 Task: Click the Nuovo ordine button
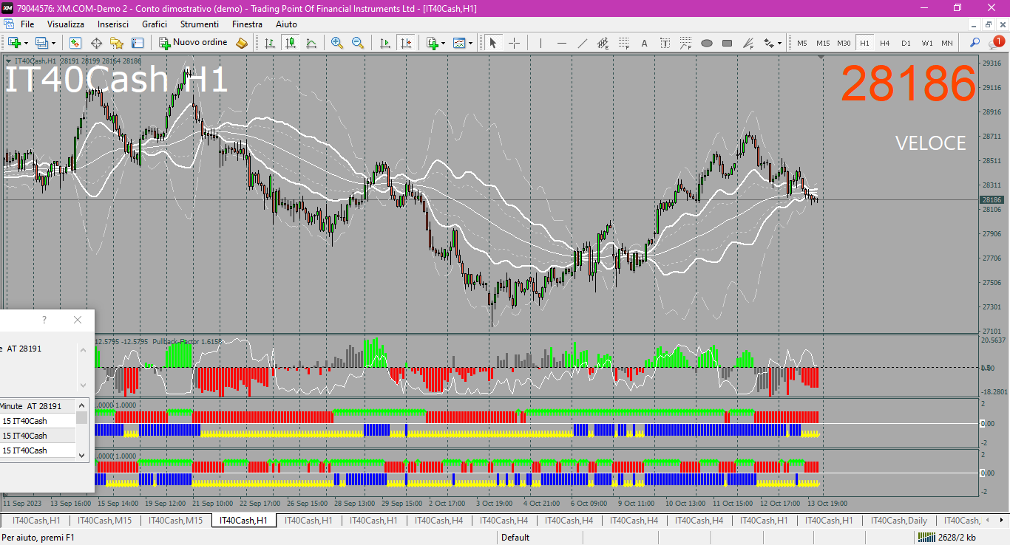194,43
